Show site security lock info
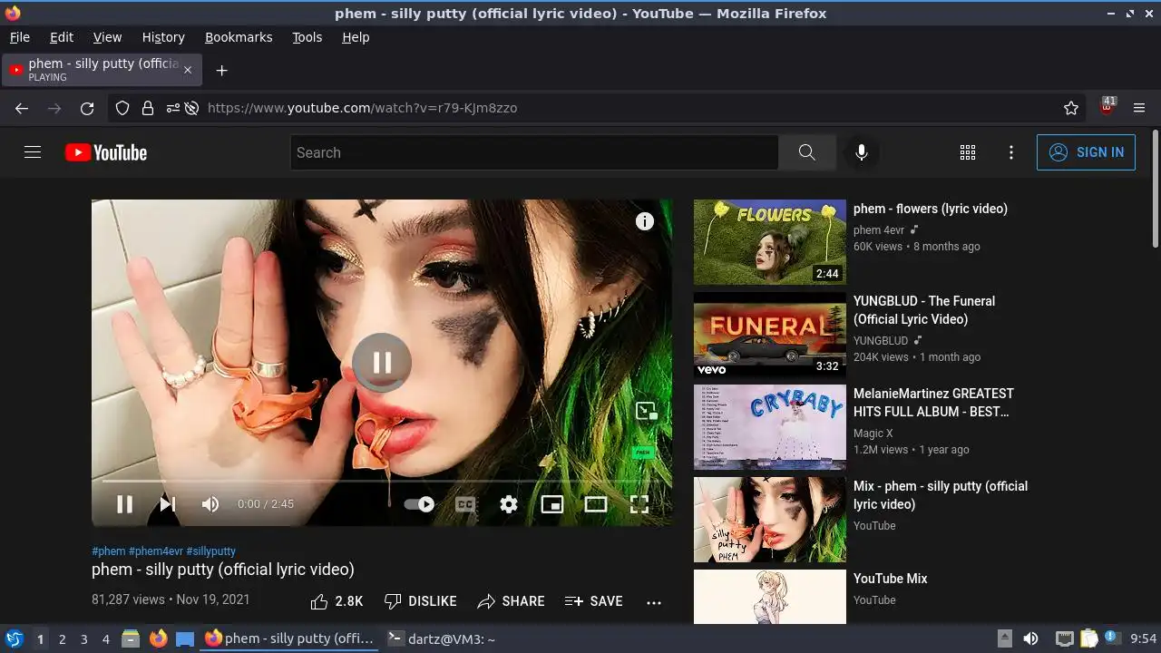 coord(147,108)
